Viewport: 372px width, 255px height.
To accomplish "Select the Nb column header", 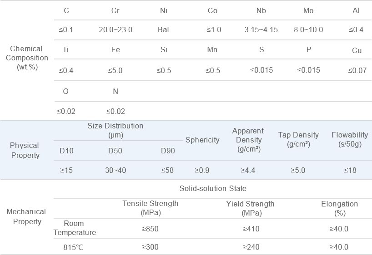I will pyautogui.click(x=261, y=10).
